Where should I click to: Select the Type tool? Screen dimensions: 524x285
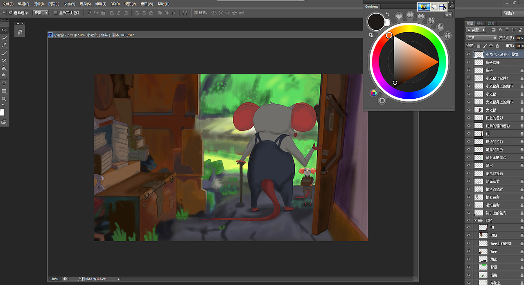4,83
